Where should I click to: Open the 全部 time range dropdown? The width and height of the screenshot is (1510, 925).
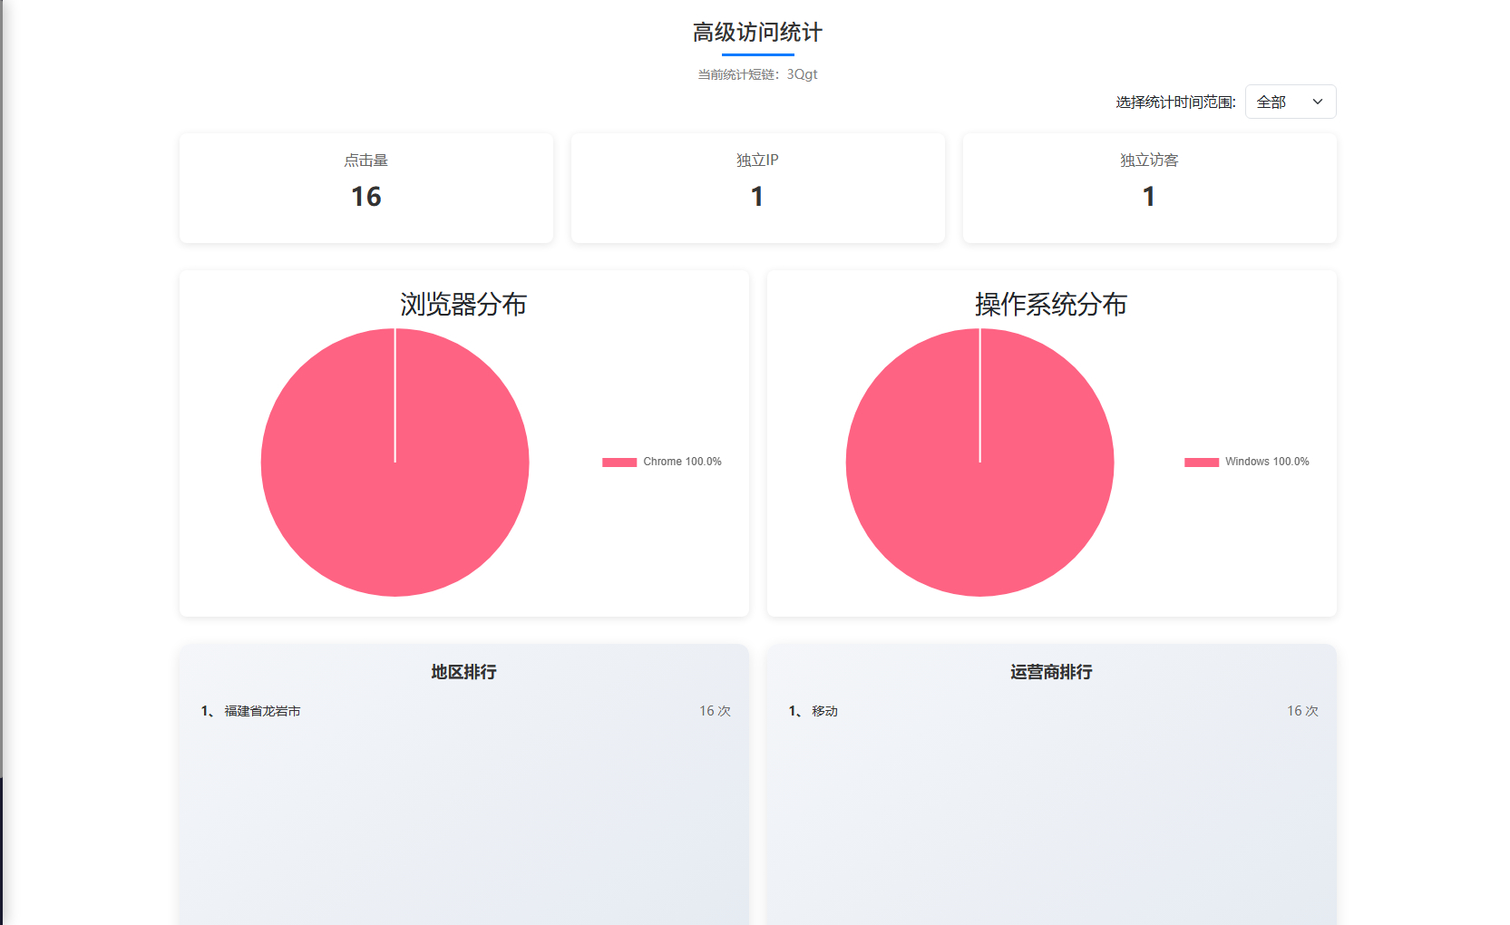coord(1289,102)
